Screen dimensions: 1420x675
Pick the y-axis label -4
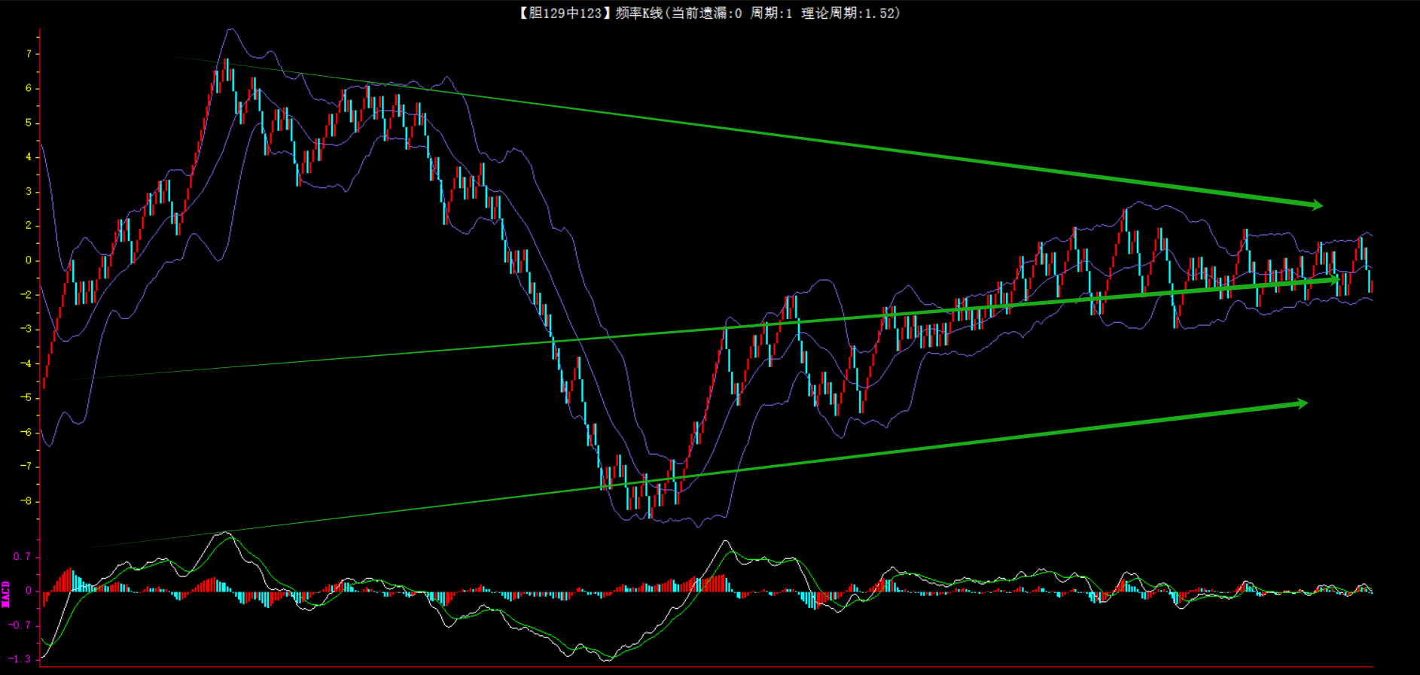[x=26, y=363]
